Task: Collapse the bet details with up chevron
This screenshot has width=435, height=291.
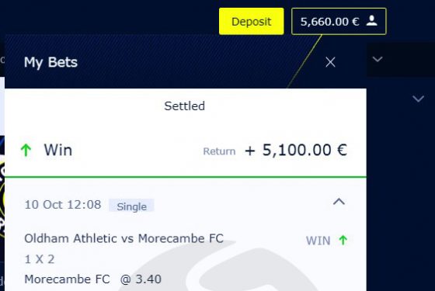Action: coord(339,202)
